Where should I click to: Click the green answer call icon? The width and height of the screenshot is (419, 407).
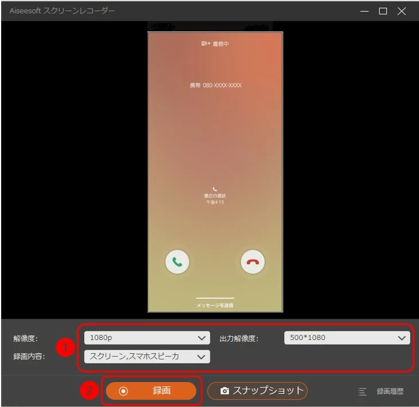click(x=177, y=262)
